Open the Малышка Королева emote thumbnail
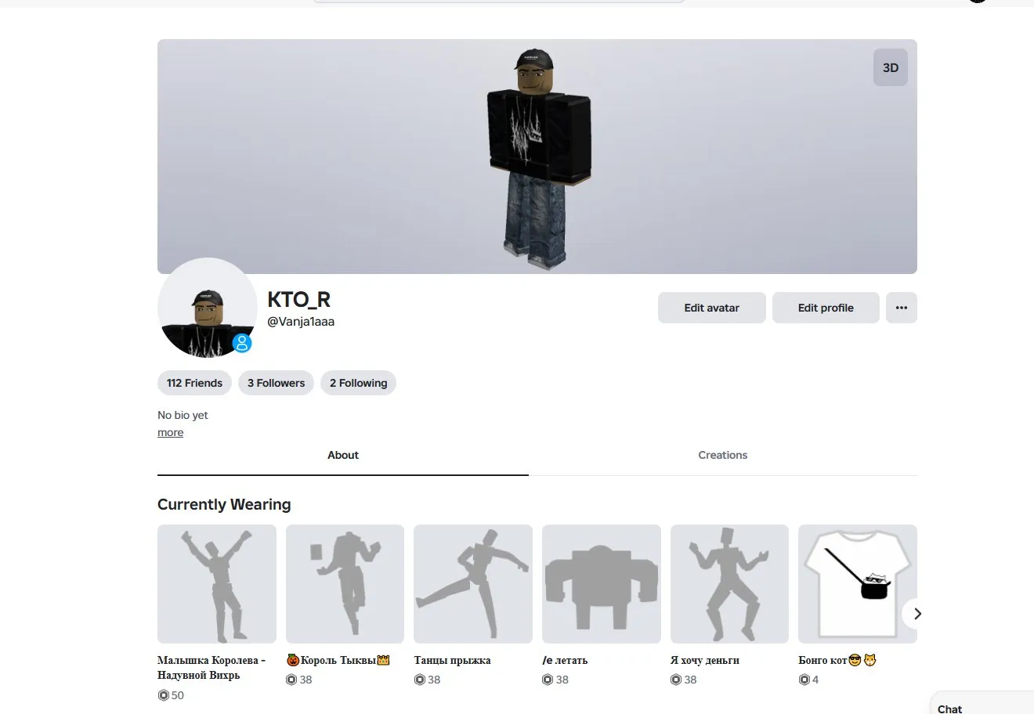Screen dimensions: 1034x714 tap(217, 584)
